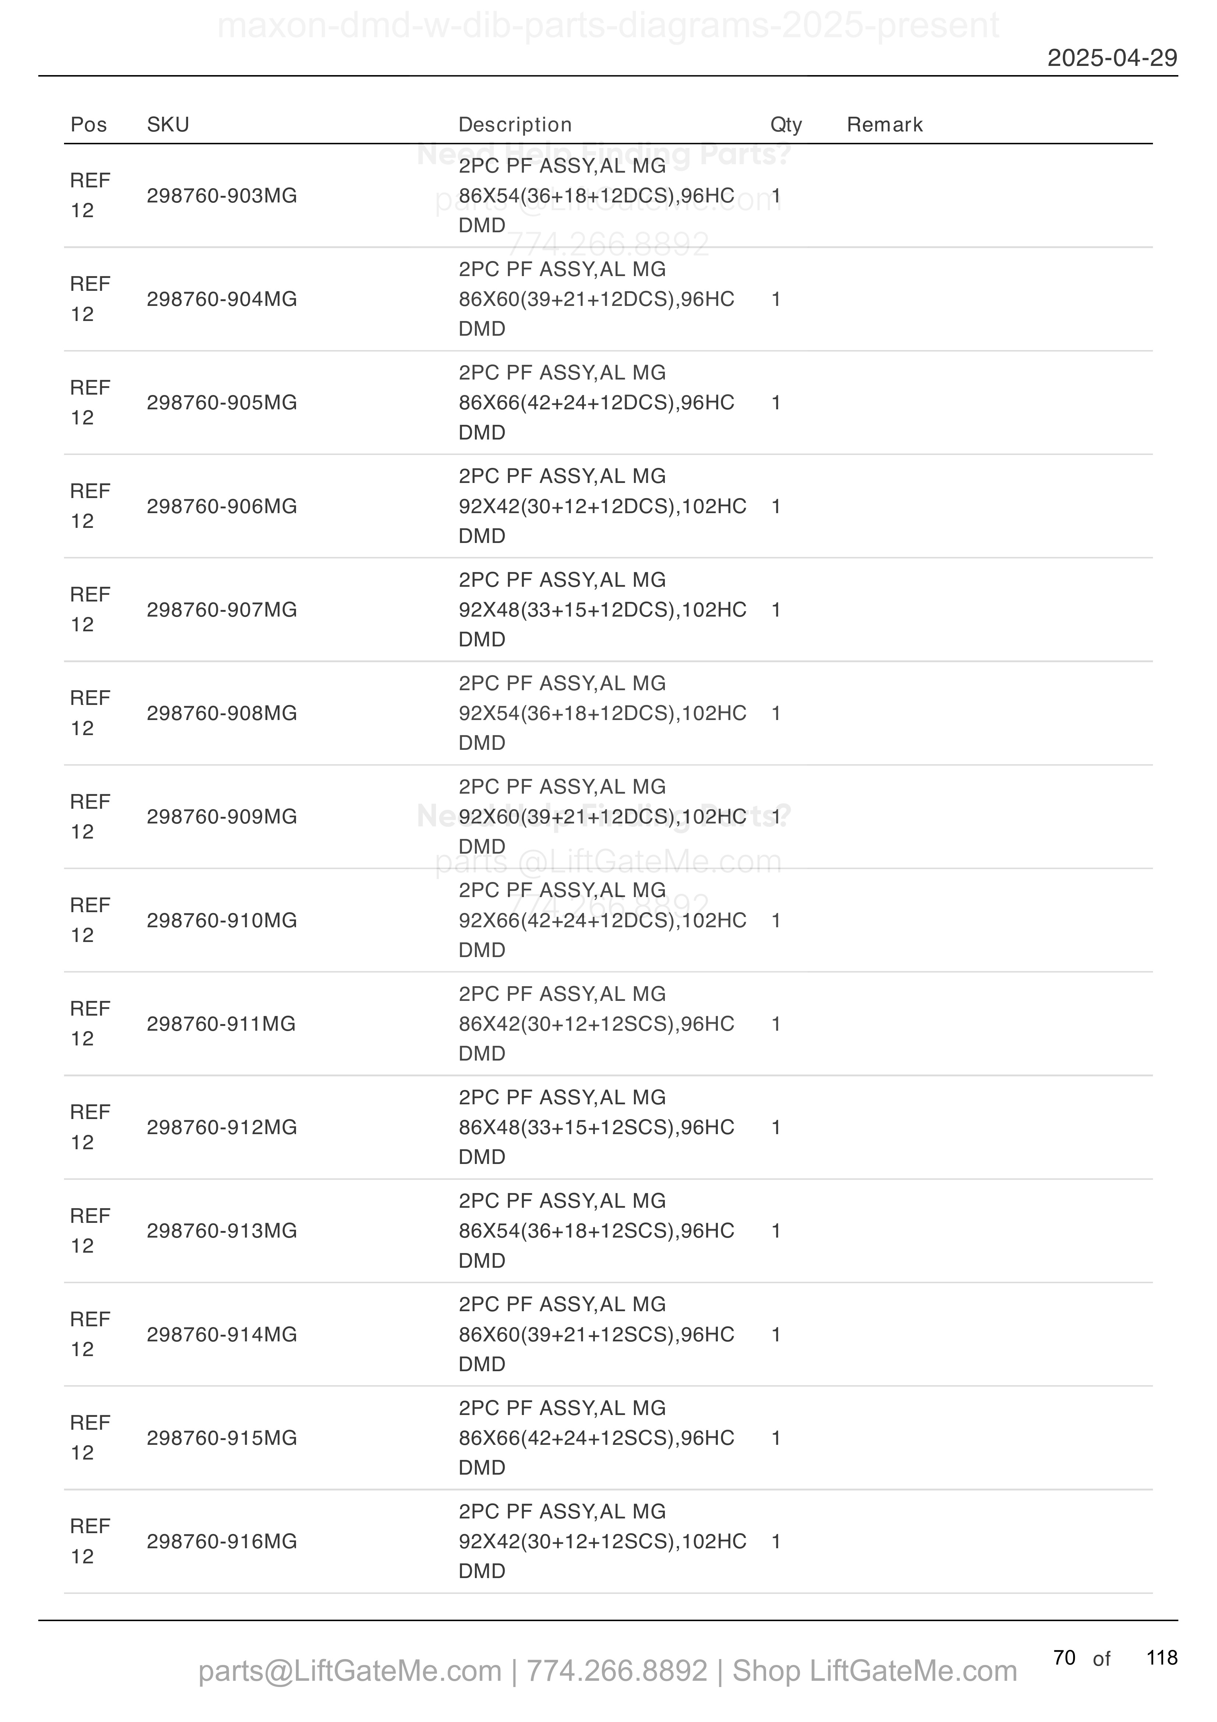
Task: Open the Shop LiftGateMe.com footer link
Action: click(x=874, y=1671)
